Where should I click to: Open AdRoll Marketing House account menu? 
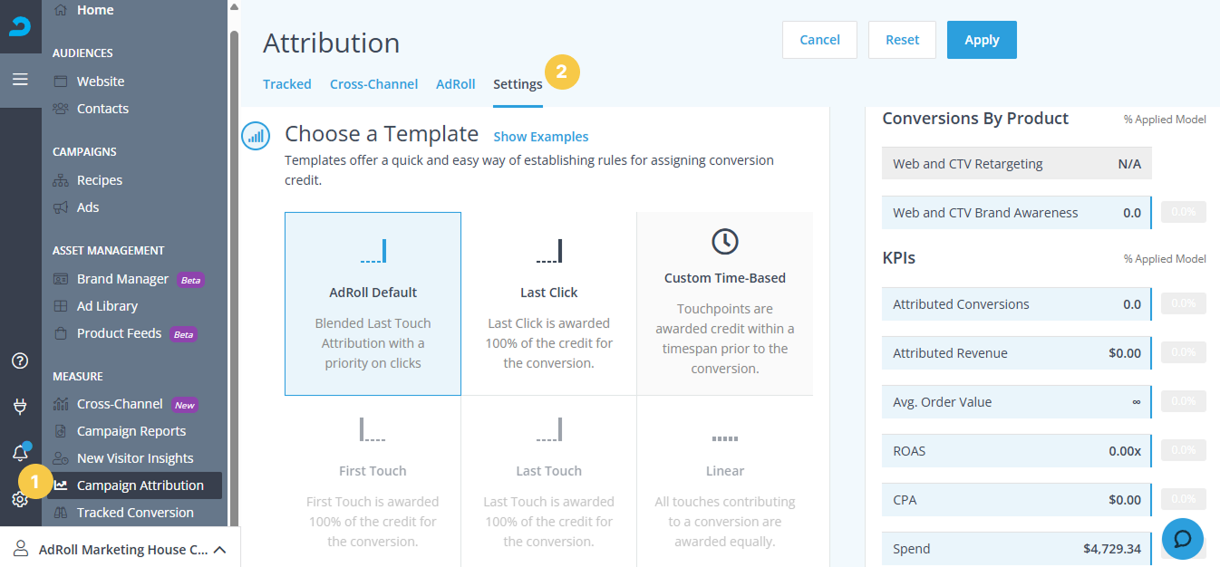120,549
